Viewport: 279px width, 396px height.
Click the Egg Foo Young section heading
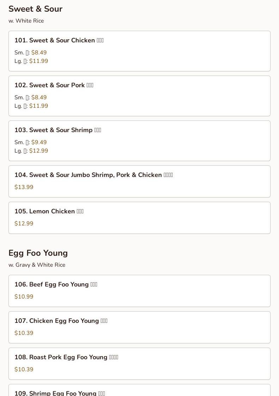point(38,253)
